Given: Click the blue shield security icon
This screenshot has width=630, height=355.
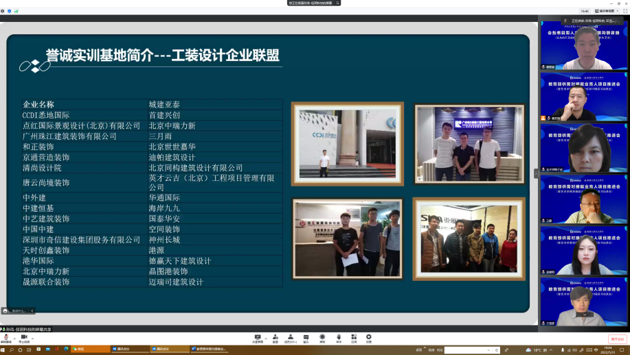Looking at the screenshot, I should (9, 11).
